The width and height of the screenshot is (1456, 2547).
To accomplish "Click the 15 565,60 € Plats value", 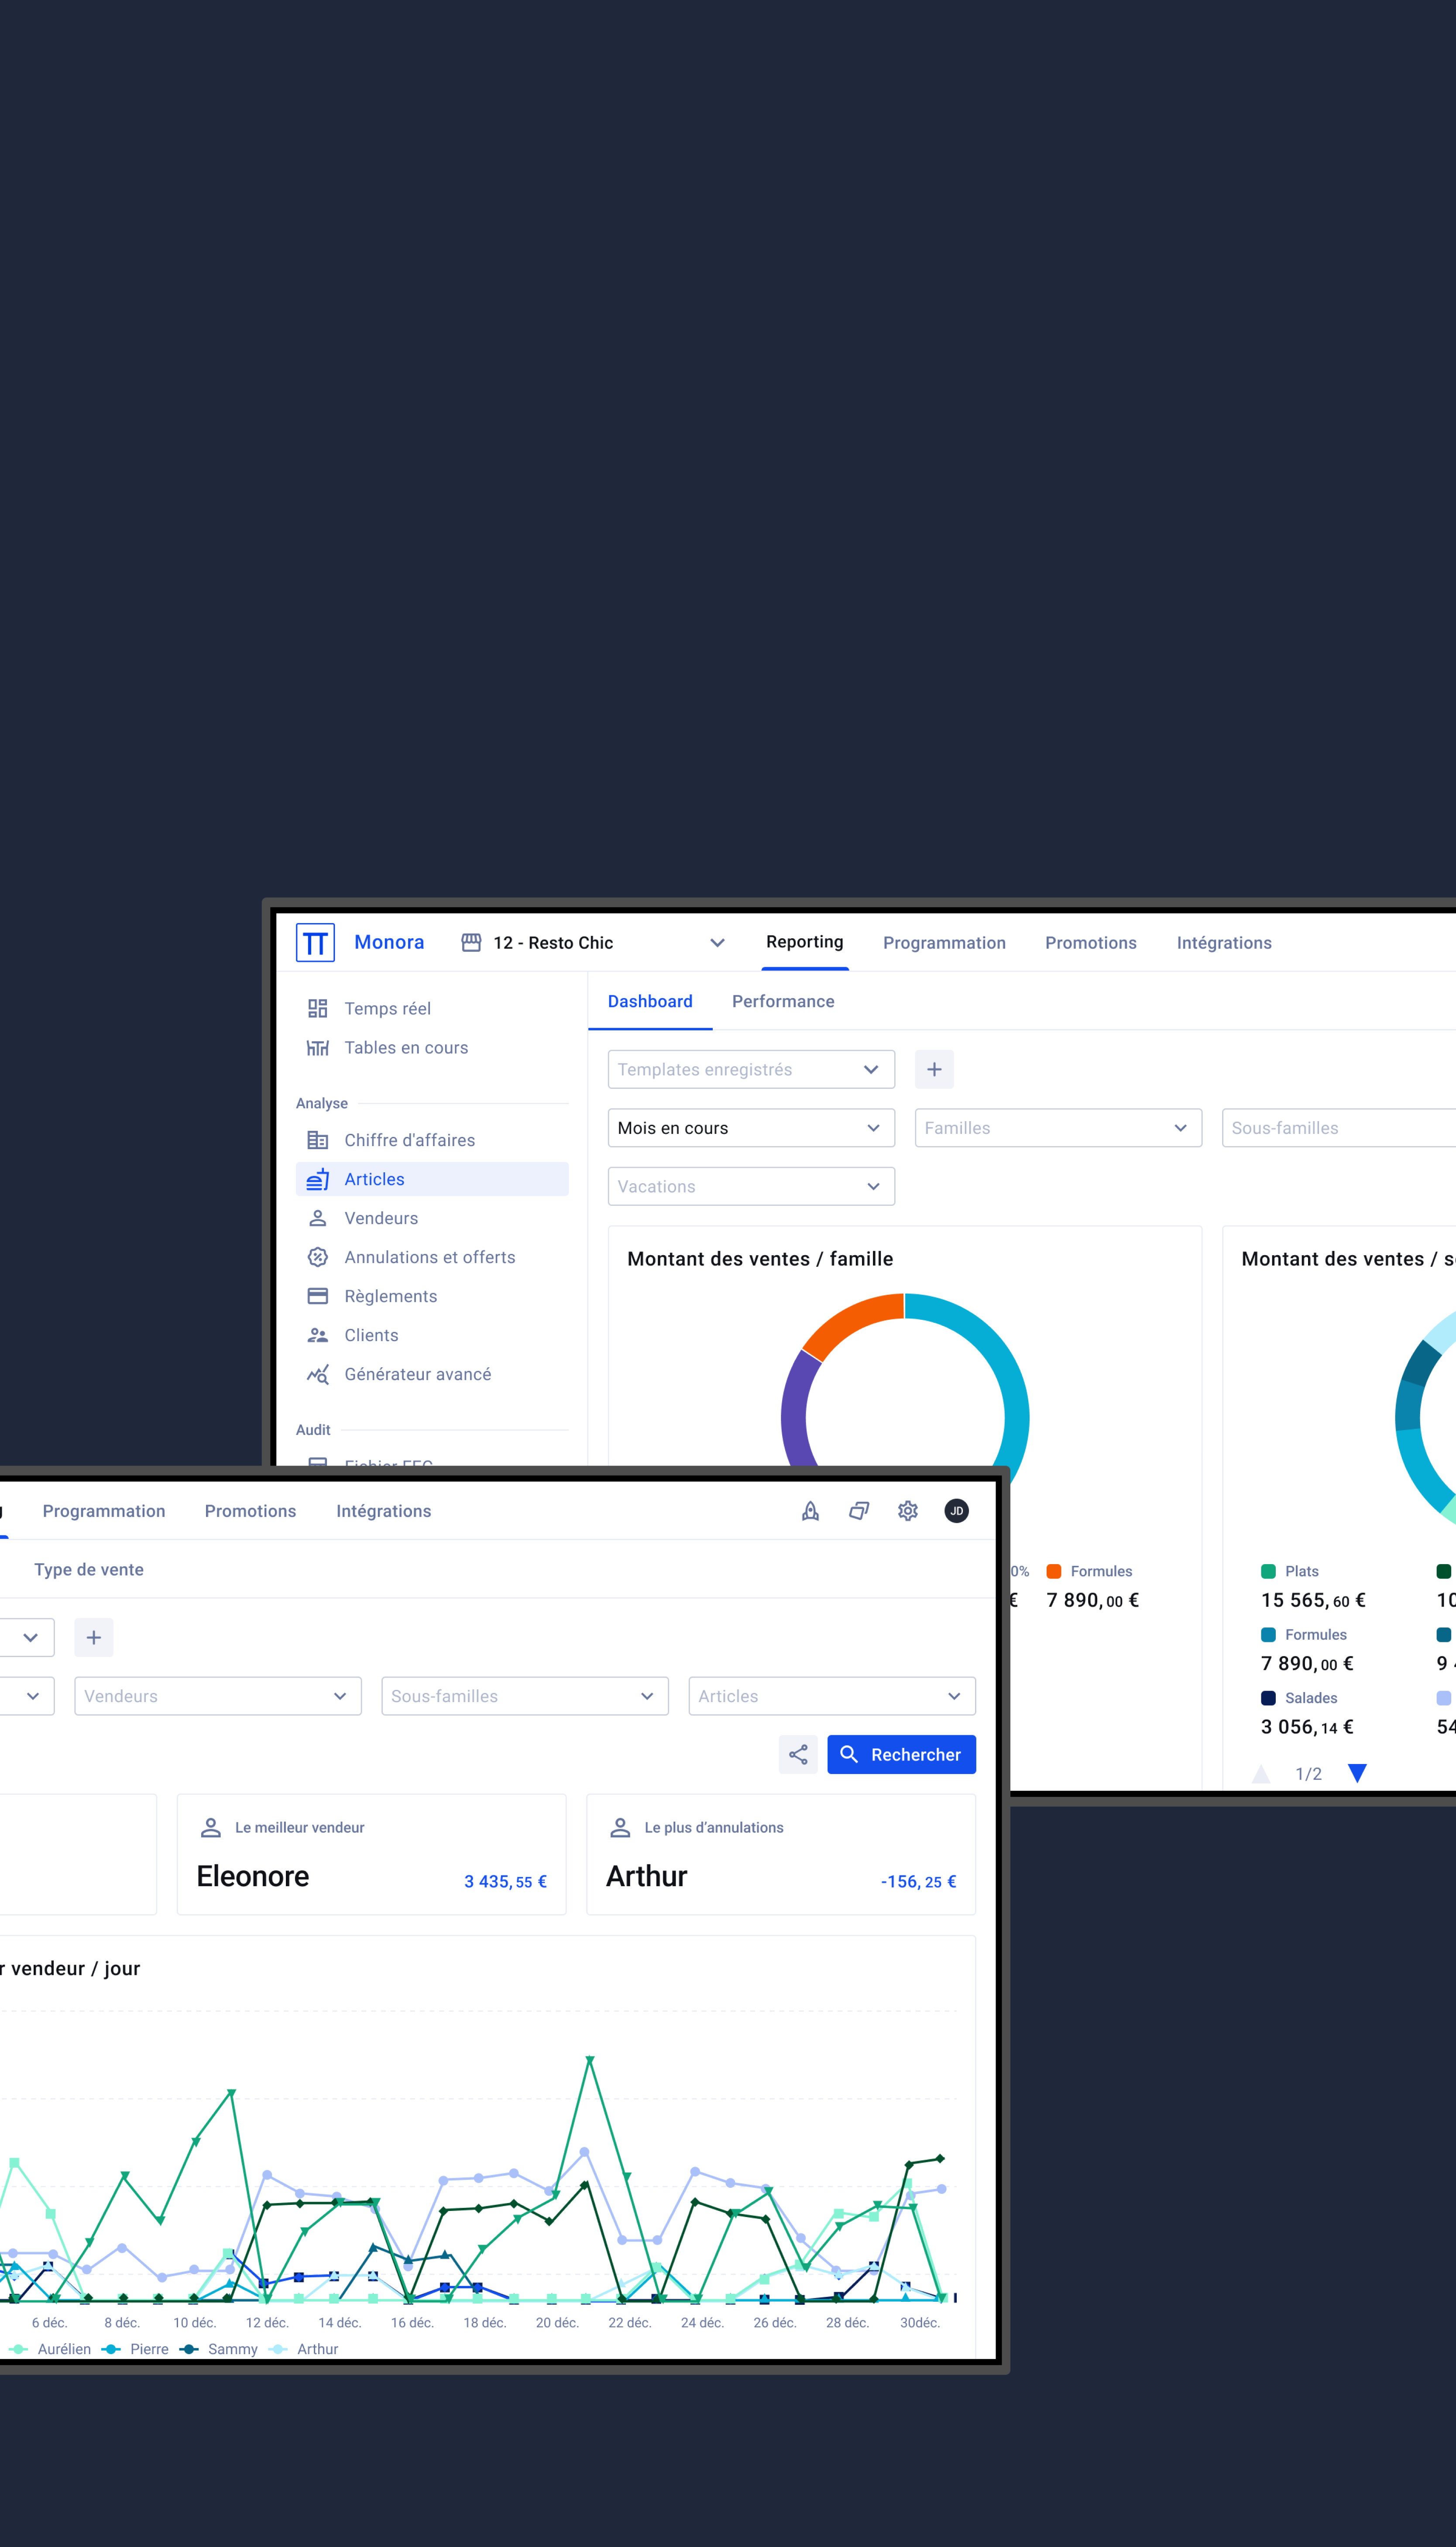I will pos(1313,1600).
